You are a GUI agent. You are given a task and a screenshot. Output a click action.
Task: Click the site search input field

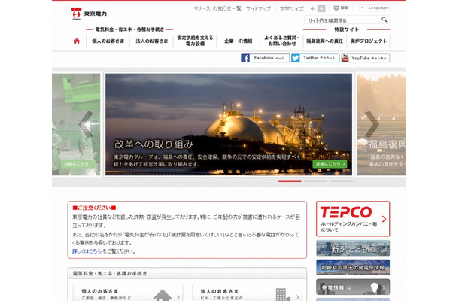342,20
